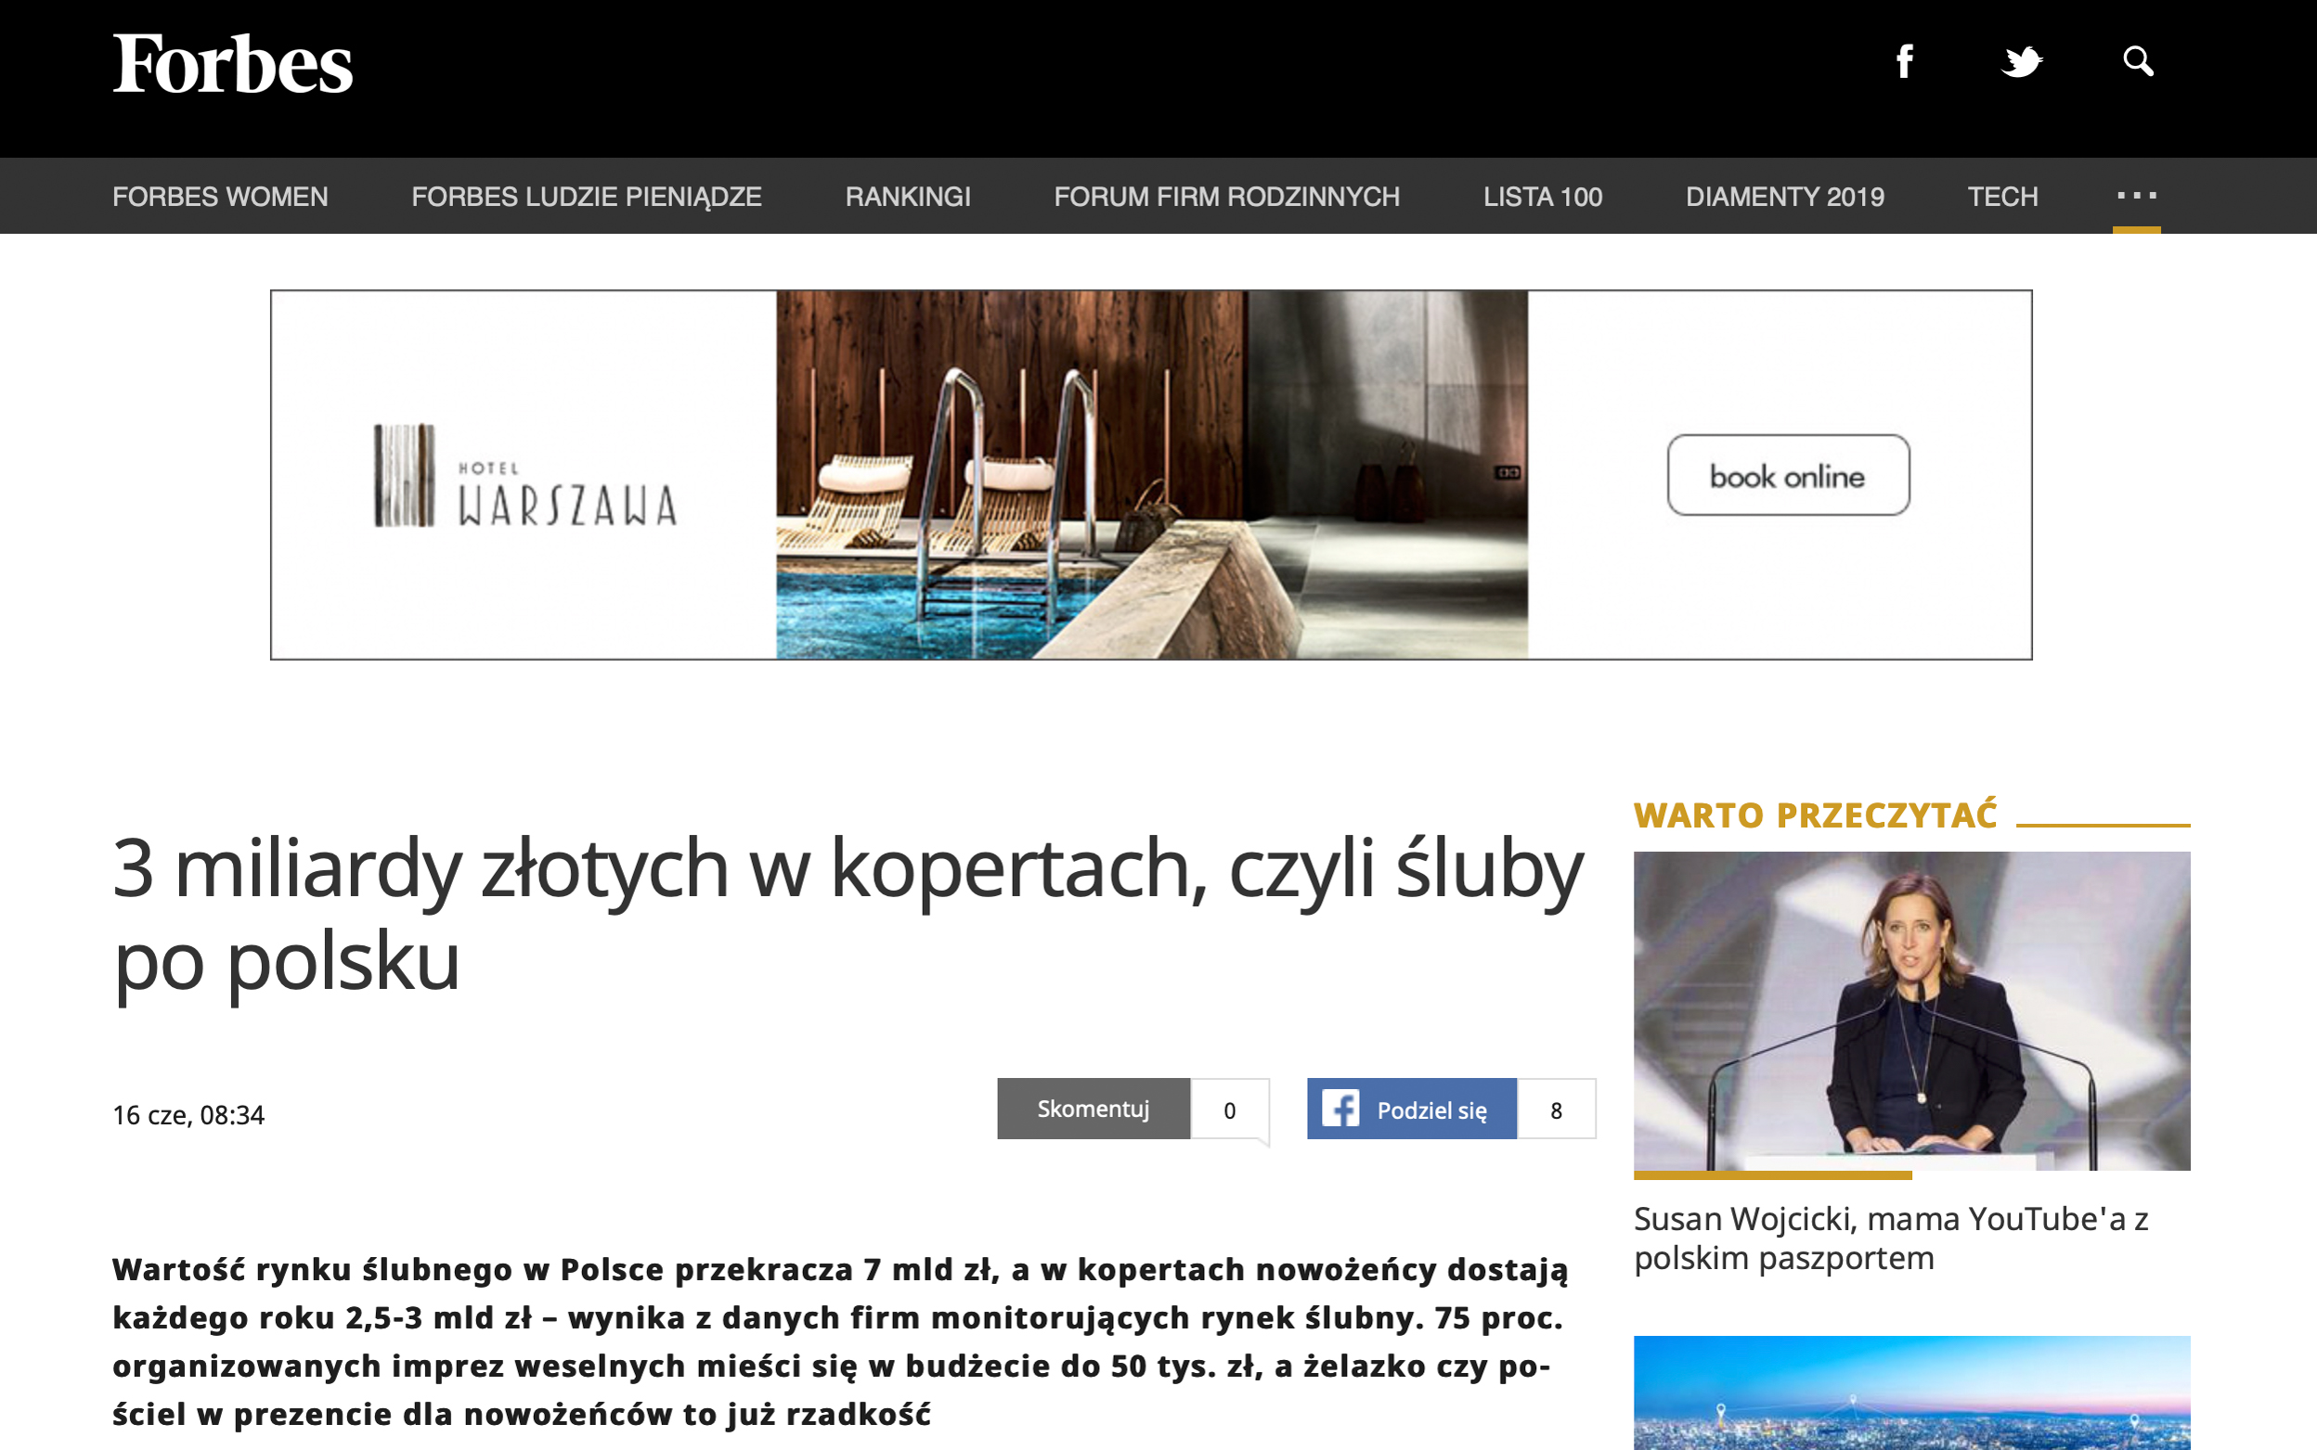Go to Forbes logo homepage
2317x1450 pixels.
(232, 63)
